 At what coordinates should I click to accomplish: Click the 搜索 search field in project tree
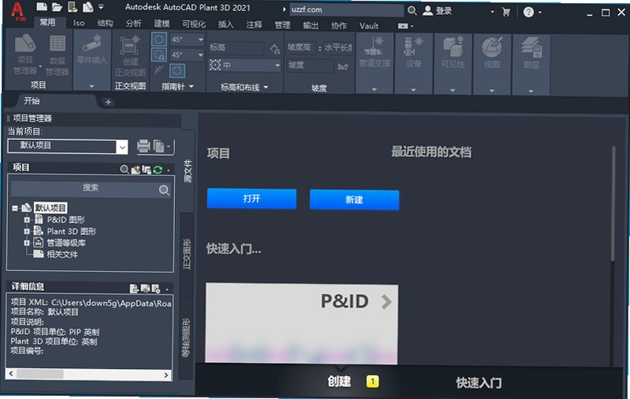[x=91, y=189]
